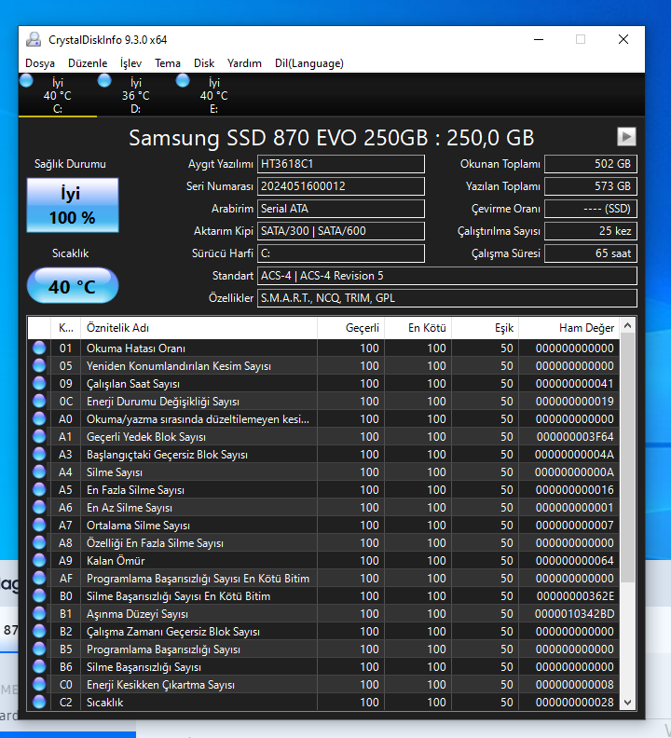
Task: Click the CrystalDiskInfo app icon in title bar
Action: tap(34, 39)
